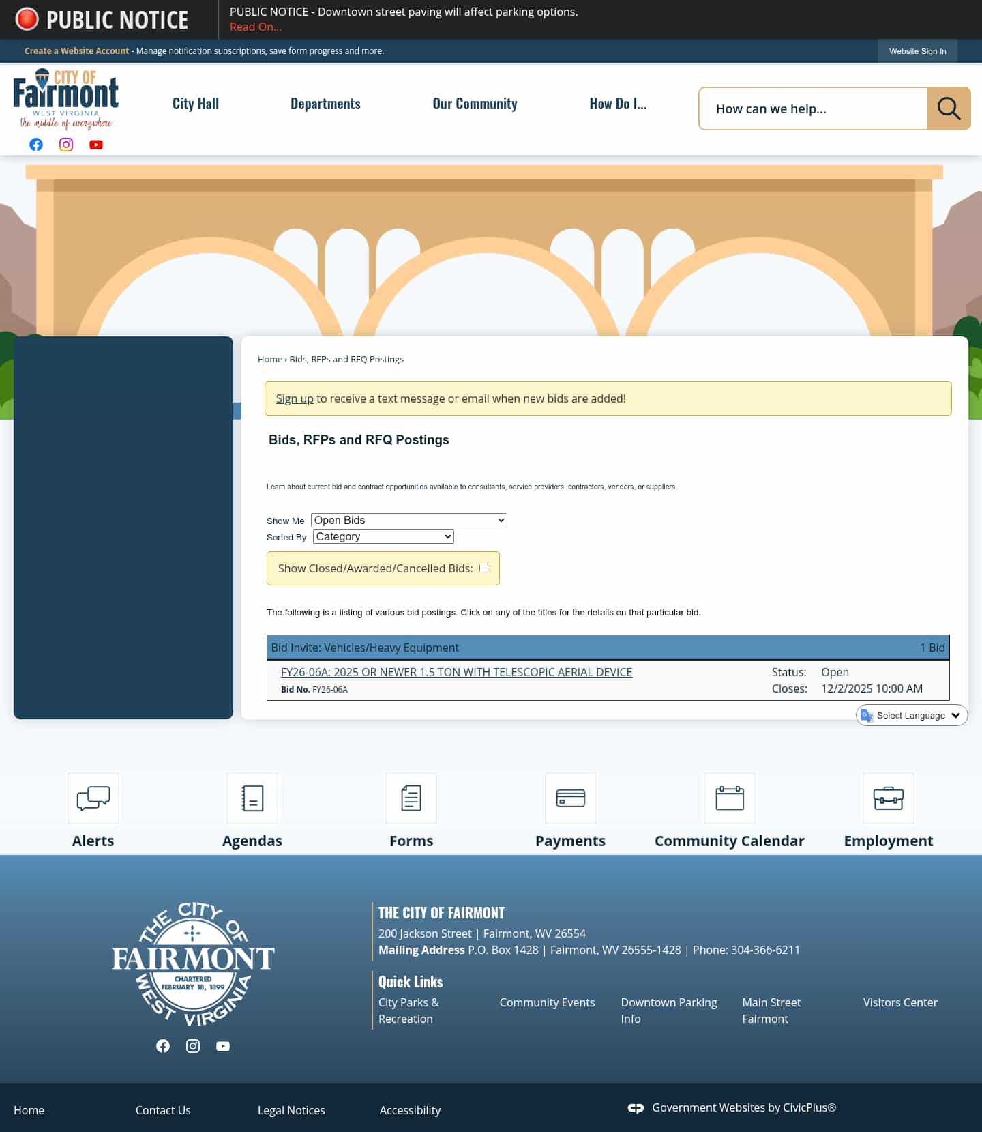Click the City of Fairmont header logo

click(66, 99)
